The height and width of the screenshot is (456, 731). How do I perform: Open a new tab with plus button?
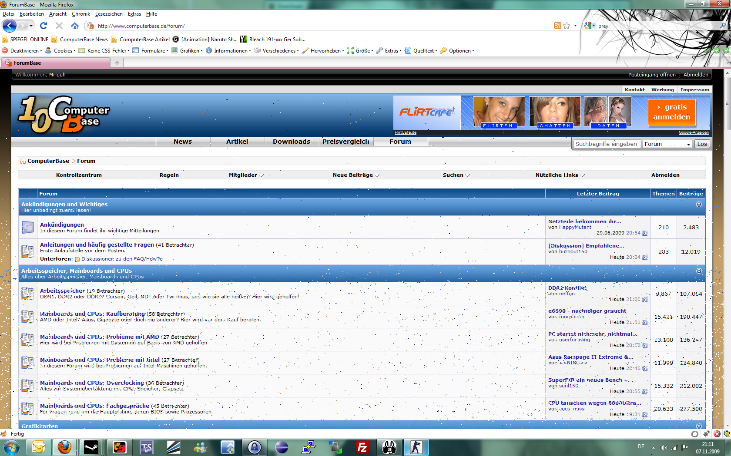pos(117,63)
